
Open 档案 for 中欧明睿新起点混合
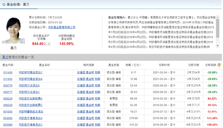(98, 112)
